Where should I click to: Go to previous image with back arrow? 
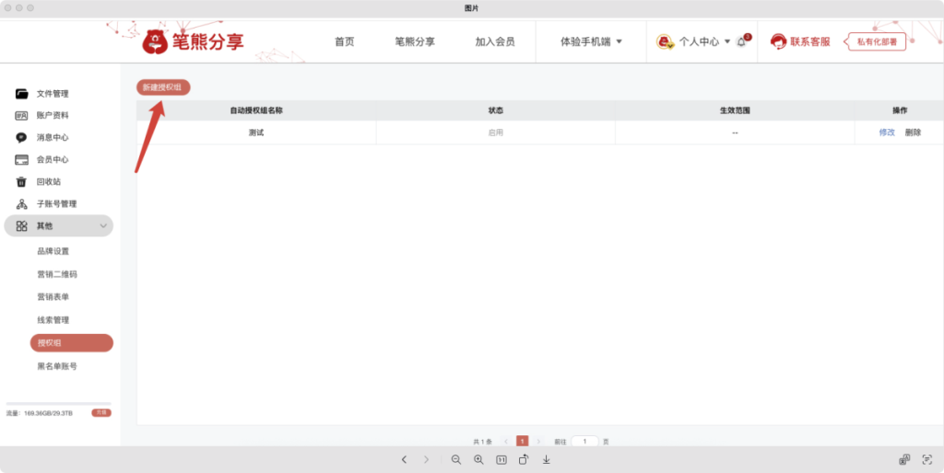click(404, 459)
